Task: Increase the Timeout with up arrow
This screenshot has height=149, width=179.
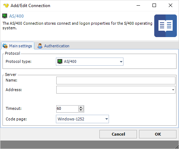Action: point(81,107)
